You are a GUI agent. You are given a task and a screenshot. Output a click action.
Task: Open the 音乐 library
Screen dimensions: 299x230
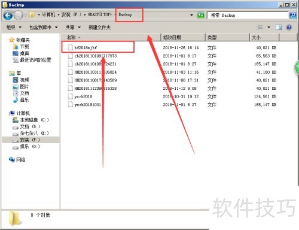click(25, 100)
